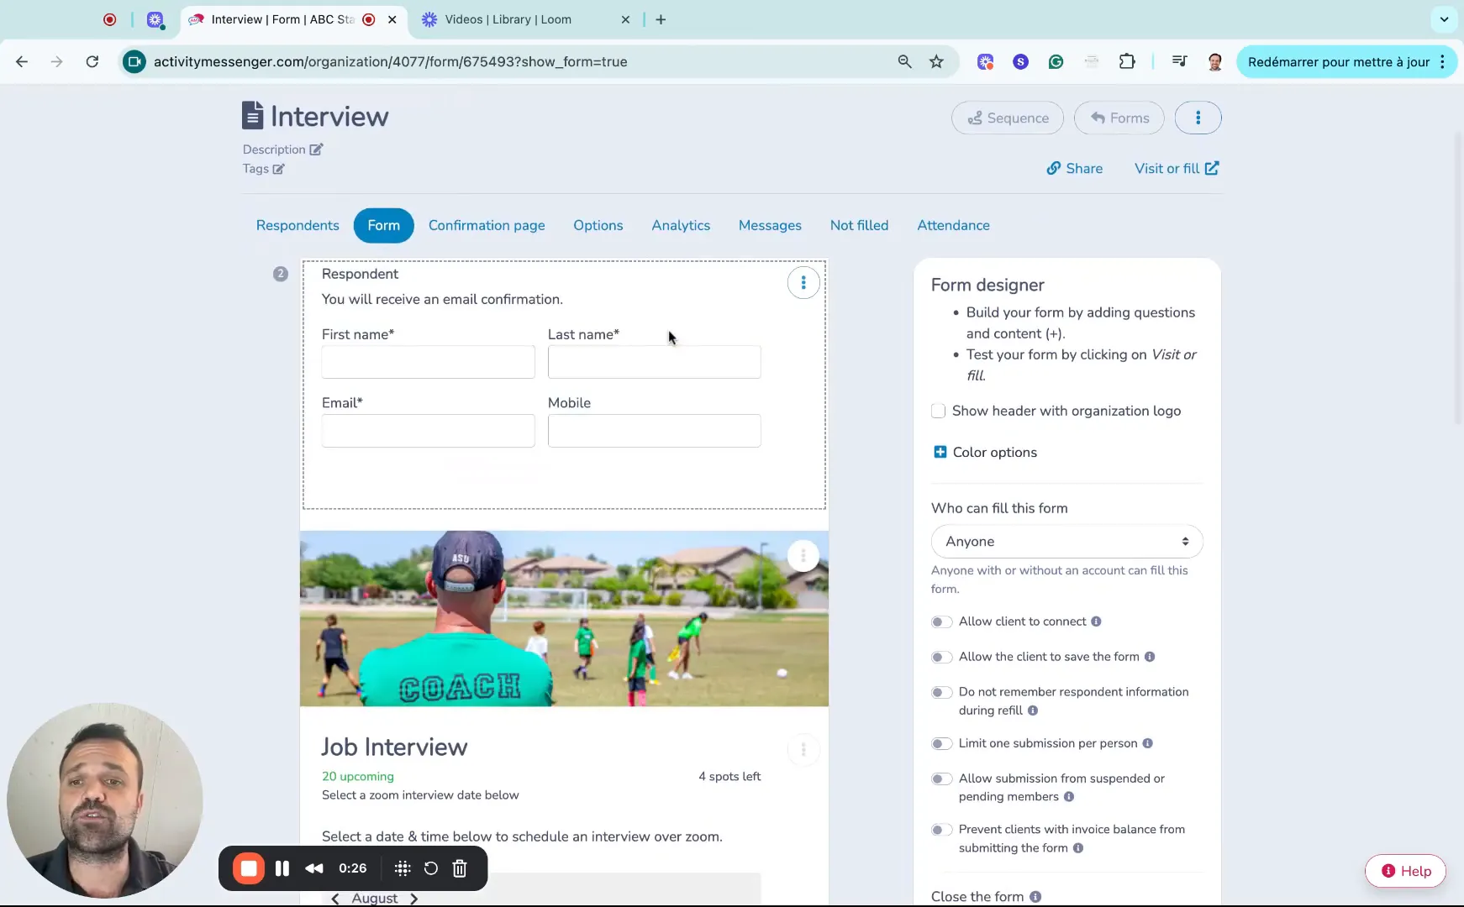Rewind the Loom recording
The image size is (1464, 907).
[x=314, y=868]
